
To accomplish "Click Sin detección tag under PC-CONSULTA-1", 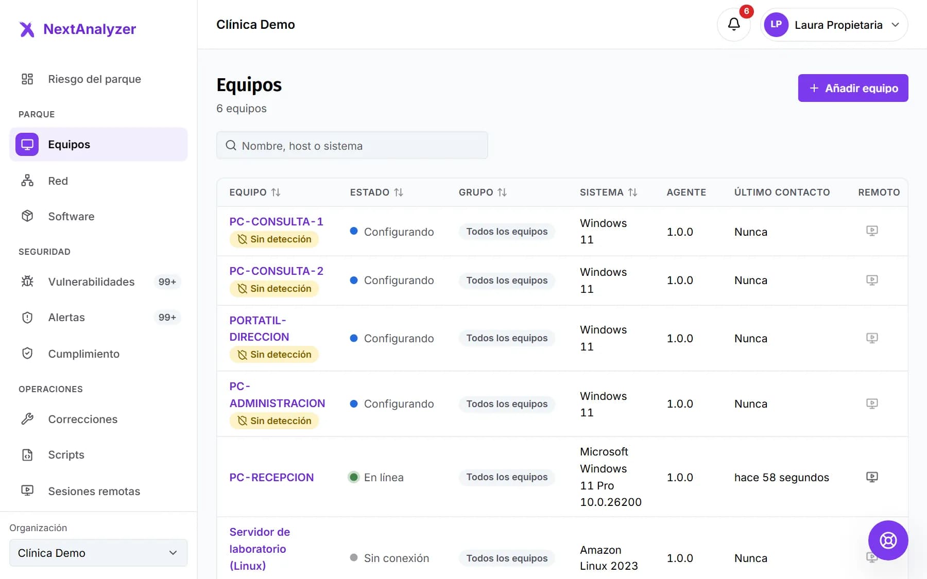I will pos(274,239).
